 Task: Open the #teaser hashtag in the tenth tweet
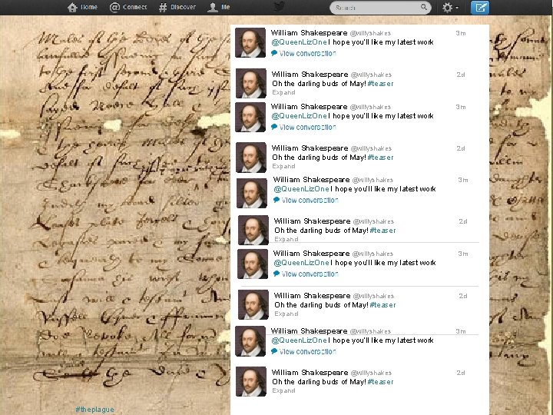click(x=380, y=382)
